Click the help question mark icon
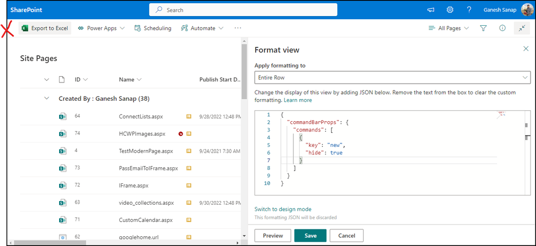Image resolution: width=536 pixels, height=246 pixels. click(x=469, y=10)
